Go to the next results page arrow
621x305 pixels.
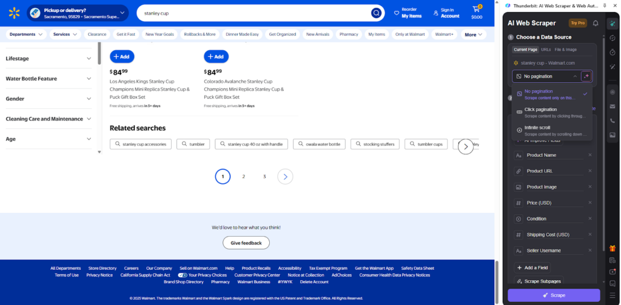point(285,177)
